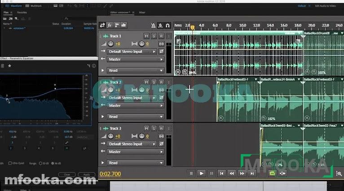Toggle snapping magnet icon

tap(168, 26)
